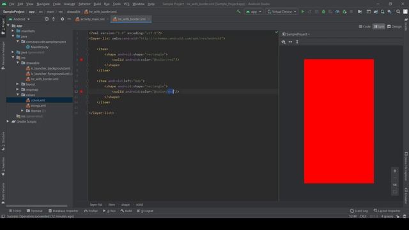Switch to the activity_main.xml editor tab

pos(91,19)
